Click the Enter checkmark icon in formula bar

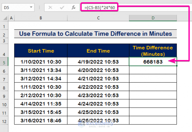pos(62,8)
